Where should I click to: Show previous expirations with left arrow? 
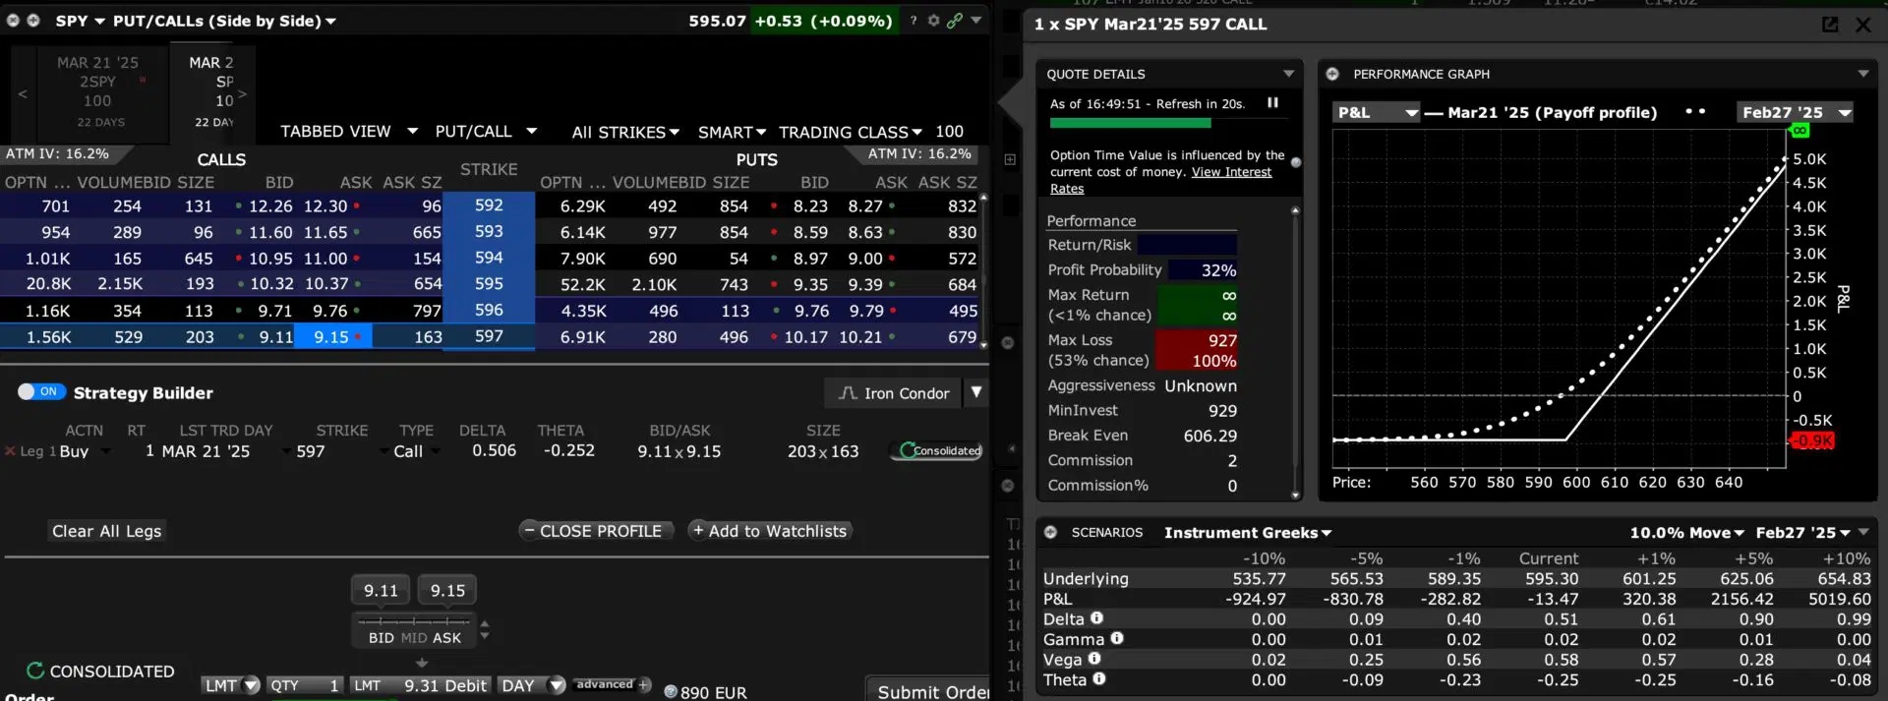(23, 94)
